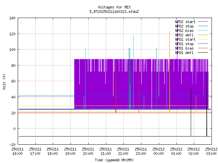218x163 pixels.
Task: Click the 'Volt (V)' y-axis title
Action: click(x=4, y=81)
